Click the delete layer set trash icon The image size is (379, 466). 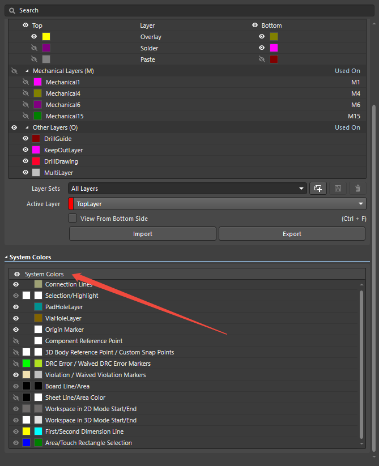[x=357, y=189]
